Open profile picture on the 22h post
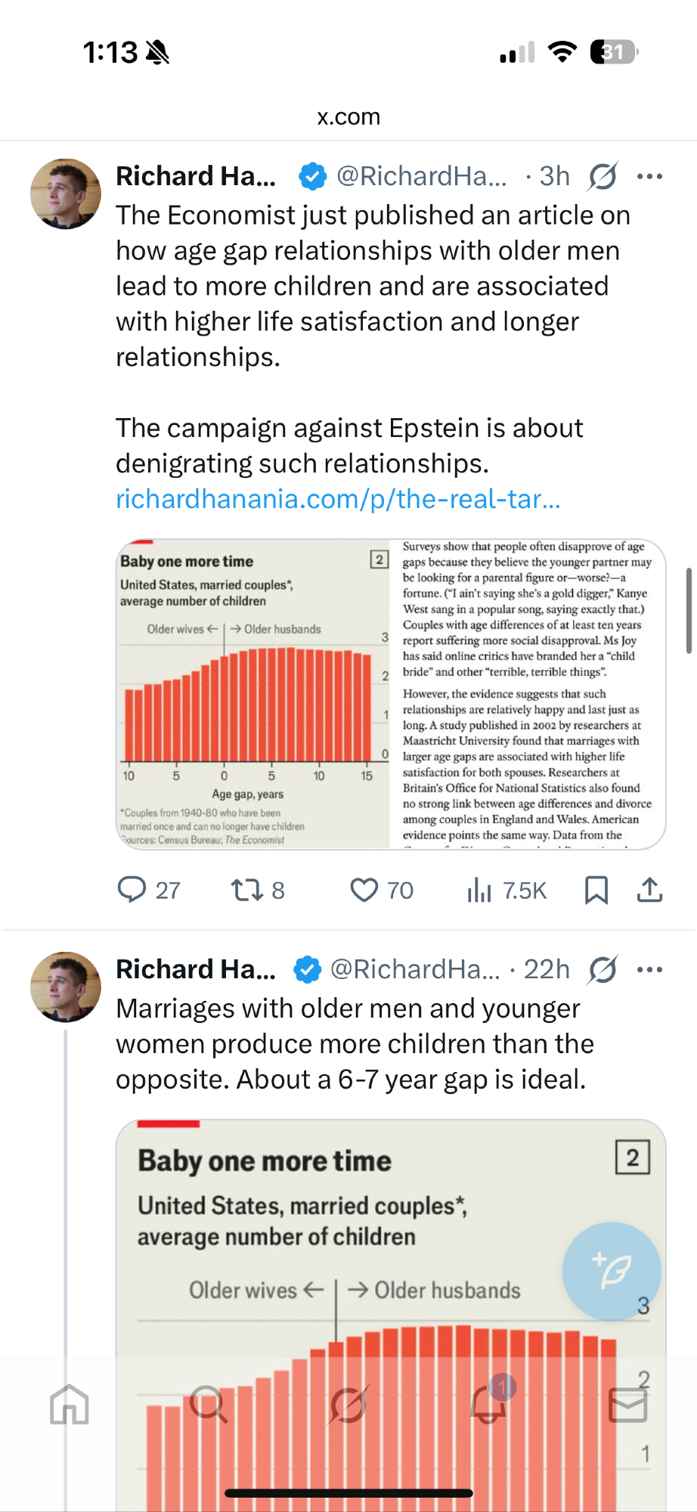Screen dimensions: 697x1512 click(x=66, y=987)
